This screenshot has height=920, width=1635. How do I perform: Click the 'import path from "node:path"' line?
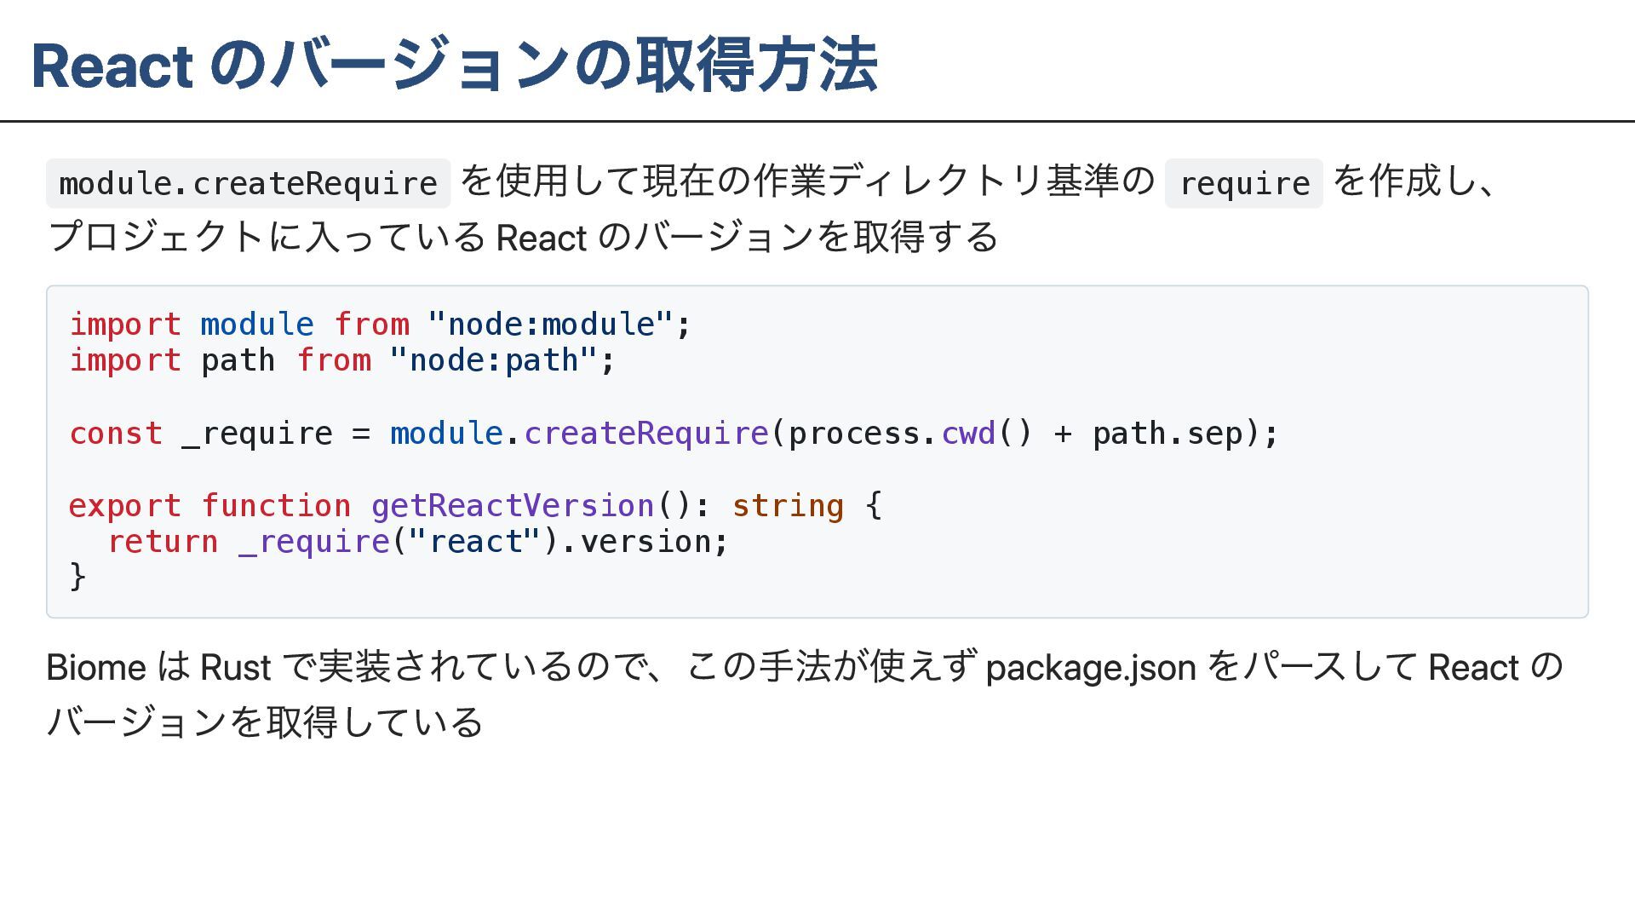[x=341, y=360]
